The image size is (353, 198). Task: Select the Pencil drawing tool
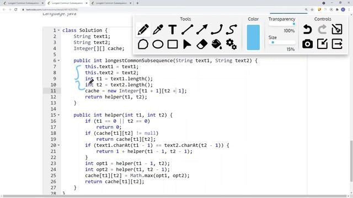point(143,29)
